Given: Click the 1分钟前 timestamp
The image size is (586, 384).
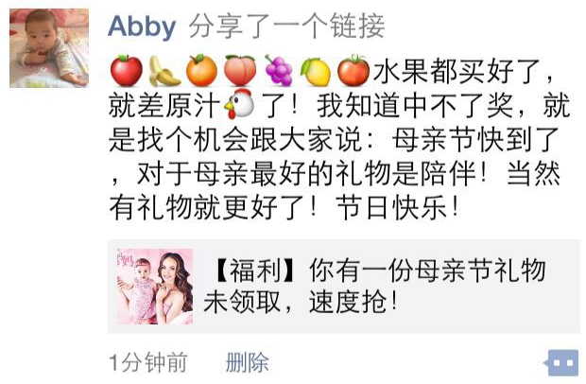Looking at the screenshot, I should point(148,362).
